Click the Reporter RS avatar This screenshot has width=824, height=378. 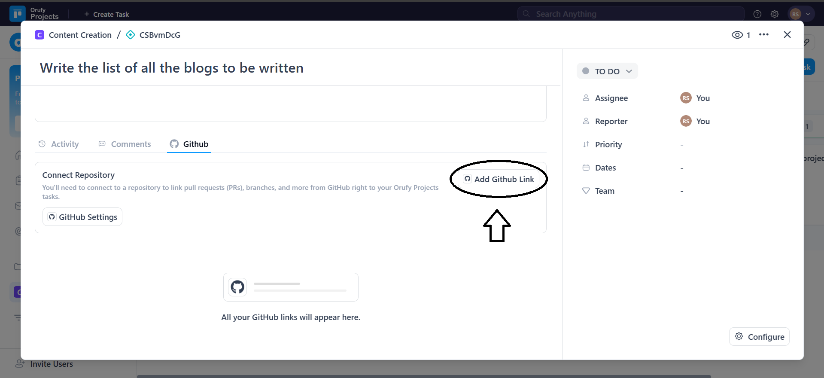[x=686, y=121]
